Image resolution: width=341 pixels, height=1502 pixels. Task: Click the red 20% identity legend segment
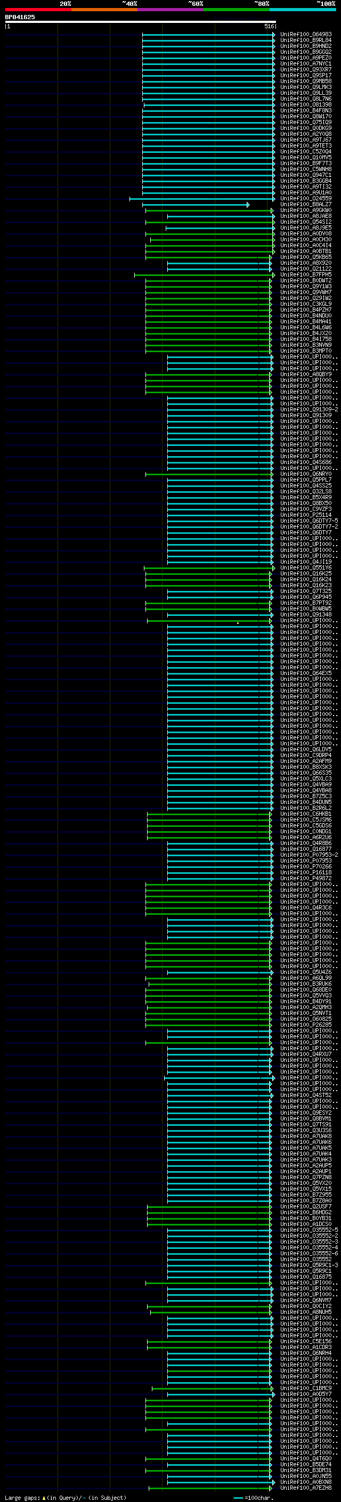coord(38,10)
